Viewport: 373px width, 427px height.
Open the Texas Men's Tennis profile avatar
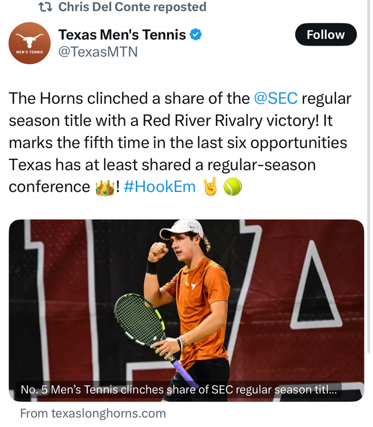[30, 43]
